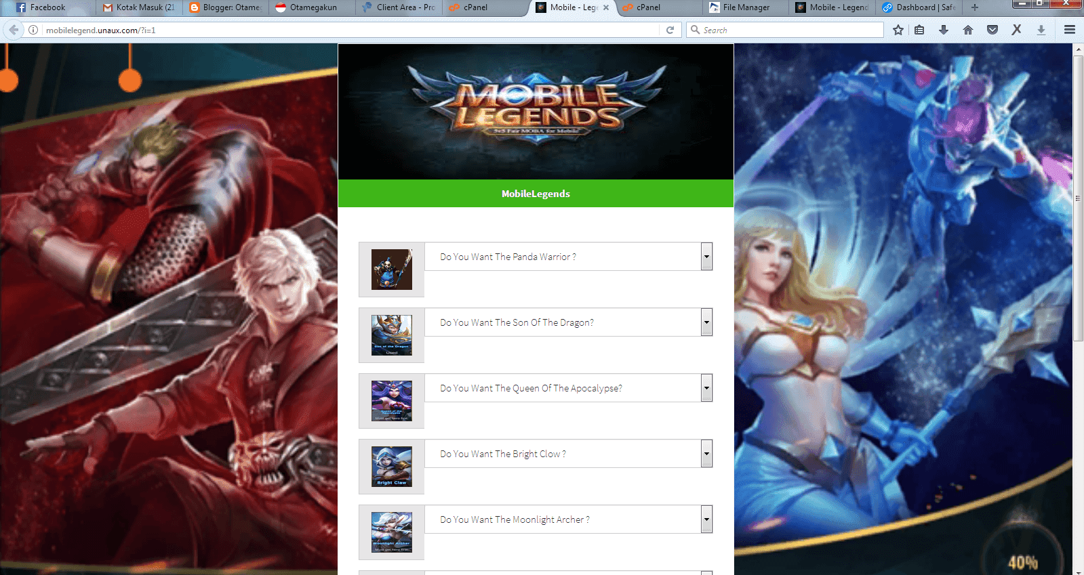Click the Bright Claw thumbnail image

tap(392, 467)
